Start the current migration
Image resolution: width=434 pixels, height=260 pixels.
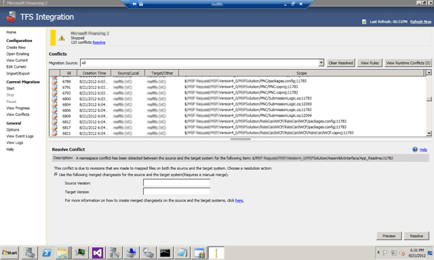pos(10,89)
